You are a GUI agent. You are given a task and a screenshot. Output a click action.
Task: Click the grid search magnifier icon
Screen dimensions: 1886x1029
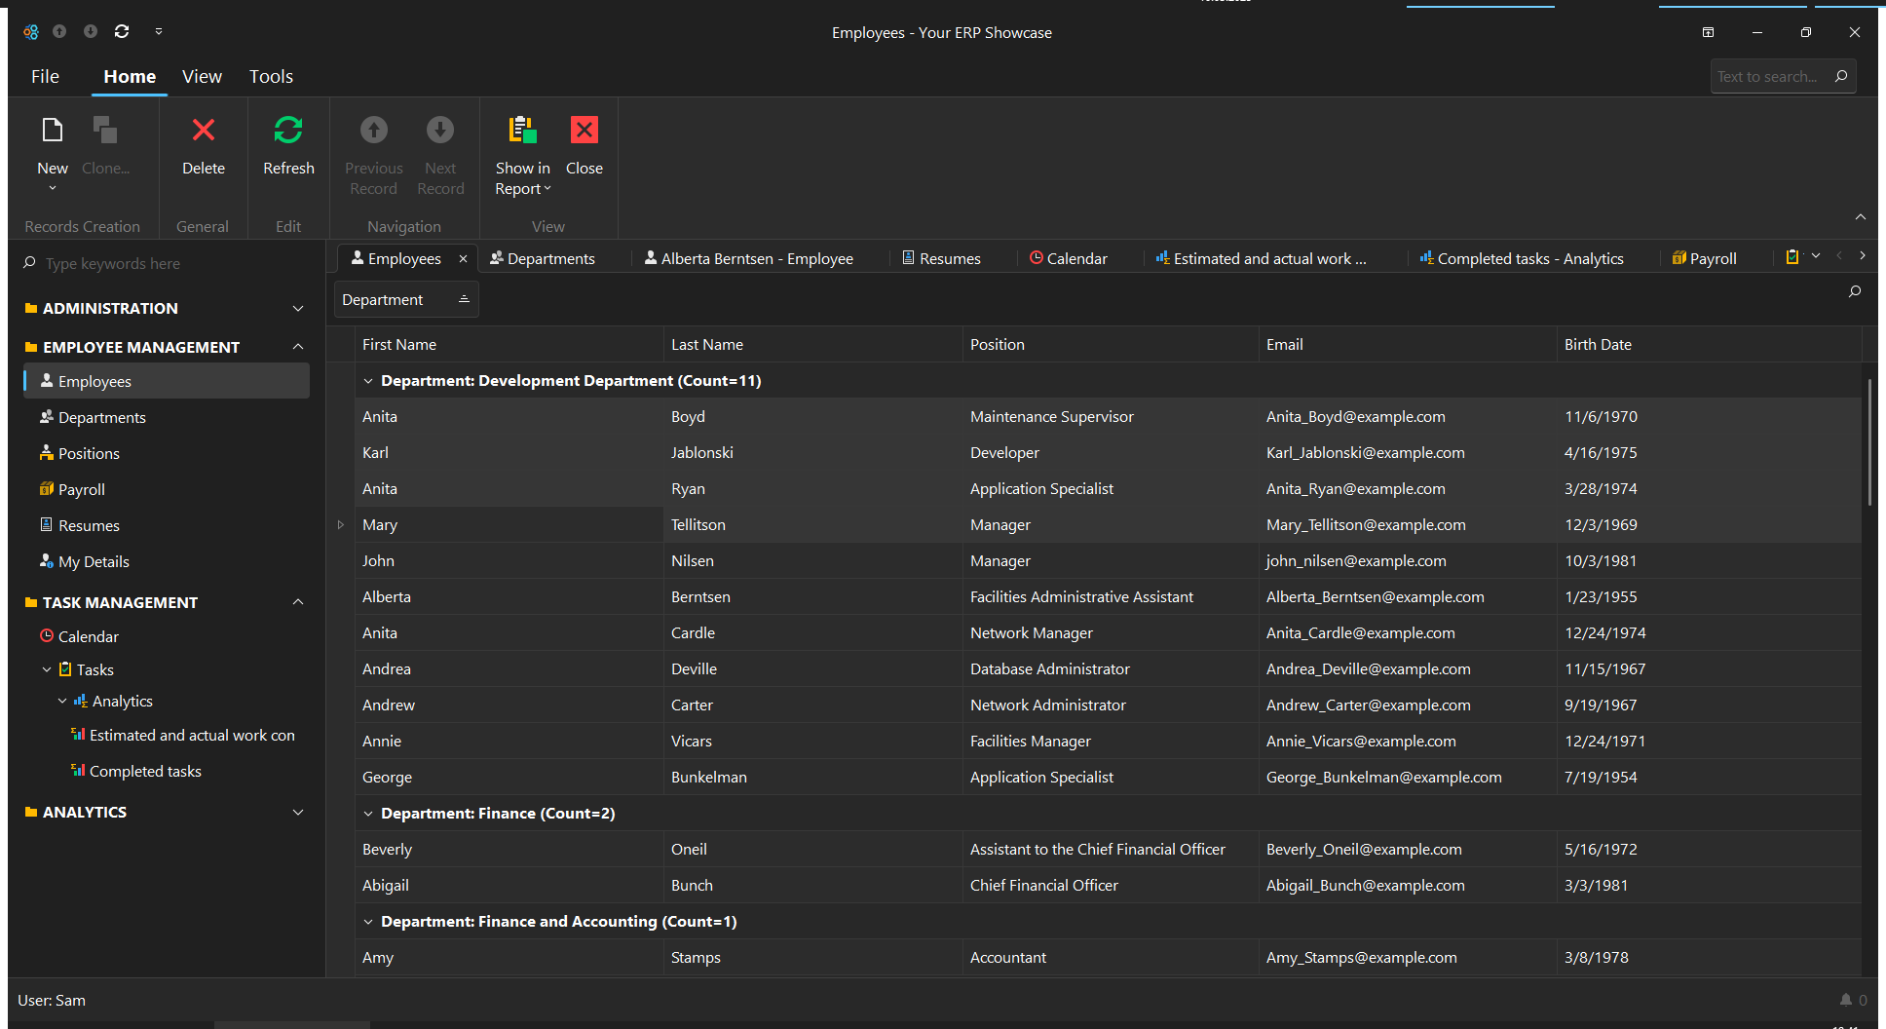1855,291
